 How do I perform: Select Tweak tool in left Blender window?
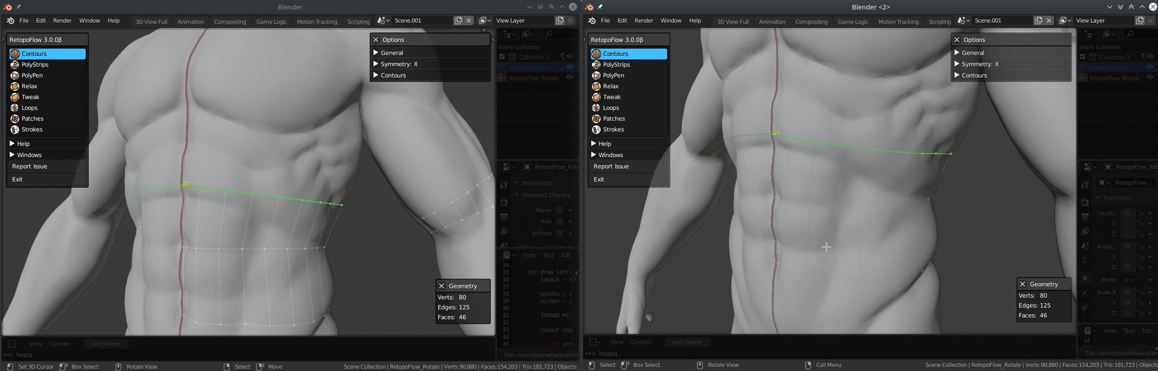47,97
